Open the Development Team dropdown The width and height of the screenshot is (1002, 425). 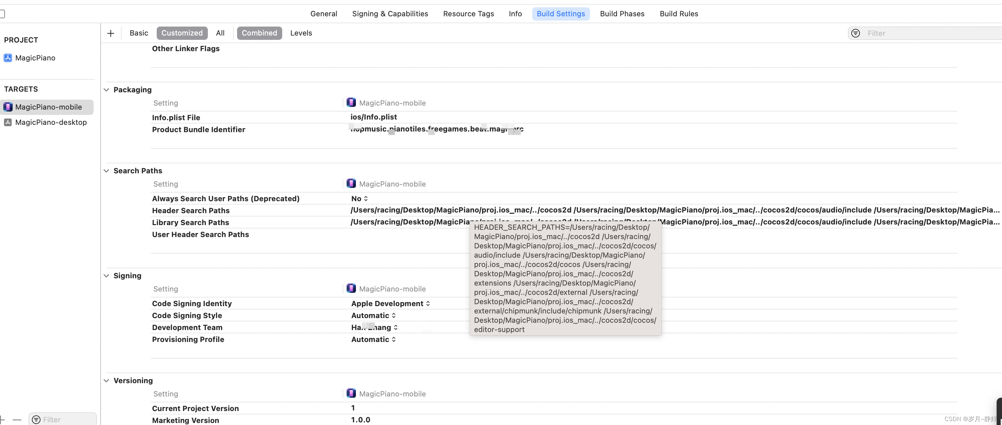tap(374, 327)
